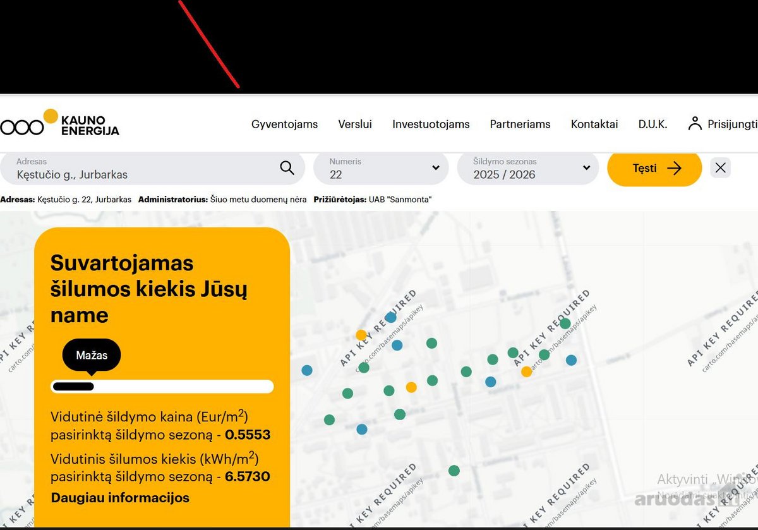Click the Mažas tooltip label
The width and height of the screenshot is (758, 530).
point(92,356)
